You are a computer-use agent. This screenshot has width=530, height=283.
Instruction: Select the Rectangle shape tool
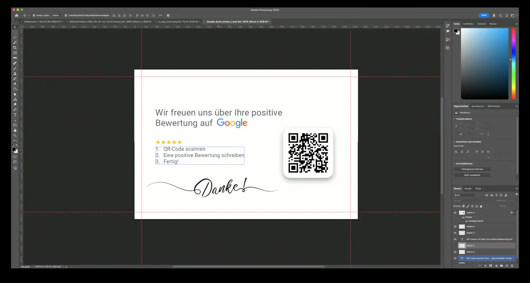coord(15,125)
